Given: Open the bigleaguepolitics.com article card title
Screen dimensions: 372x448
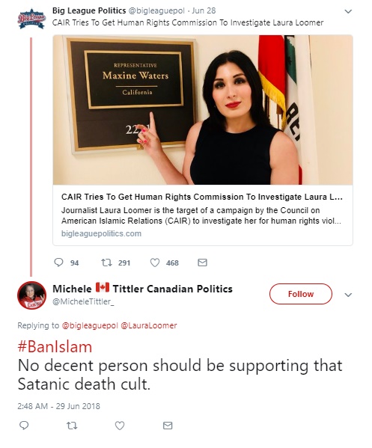Looking at the screenshot, I should tap(202, 197).
